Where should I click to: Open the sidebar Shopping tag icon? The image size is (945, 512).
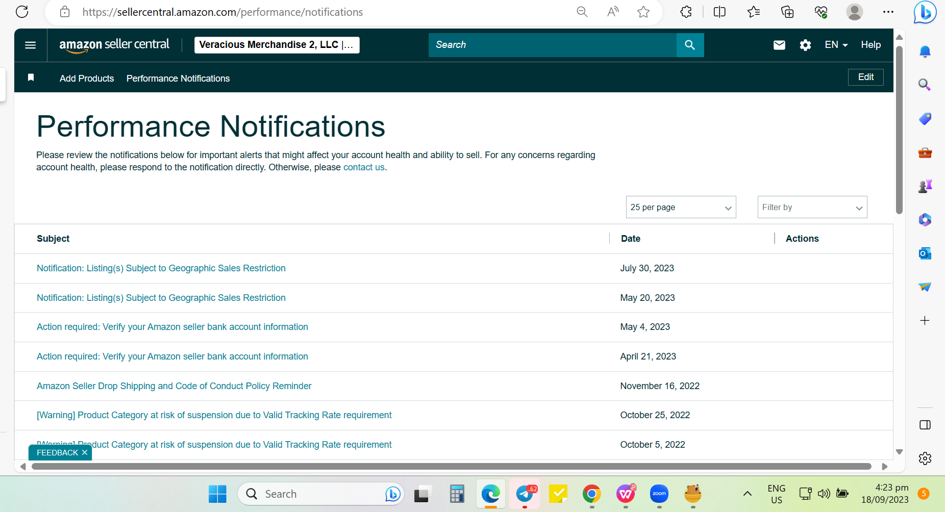925,119
